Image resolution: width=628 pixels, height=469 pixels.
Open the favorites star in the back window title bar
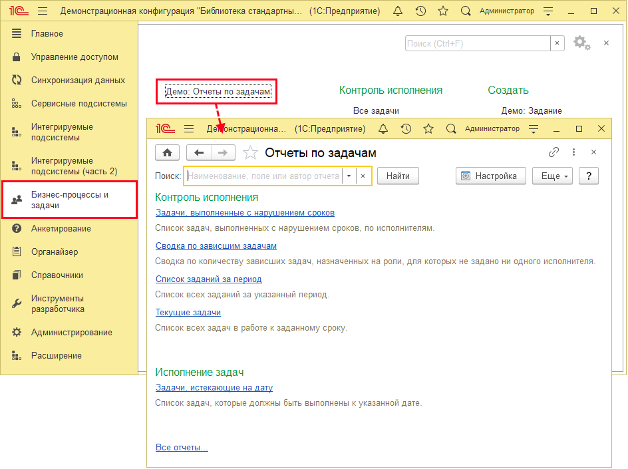(443, 11)
